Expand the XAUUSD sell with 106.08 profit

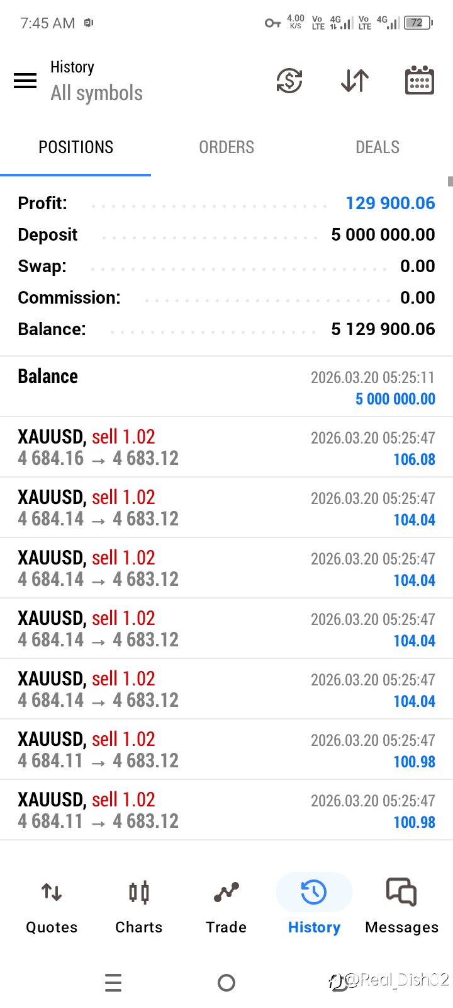(226, 447)
